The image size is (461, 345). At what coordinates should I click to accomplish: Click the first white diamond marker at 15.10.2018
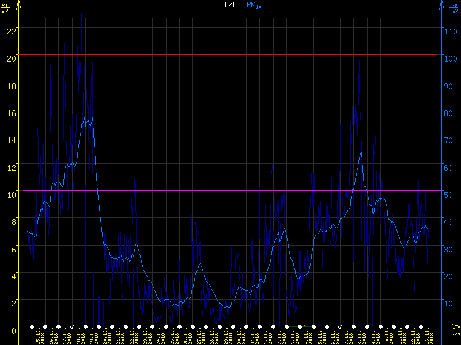pos(32,327)
